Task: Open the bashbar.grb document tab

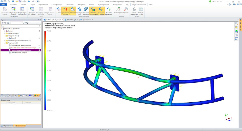Action: (x=72, y=20)
